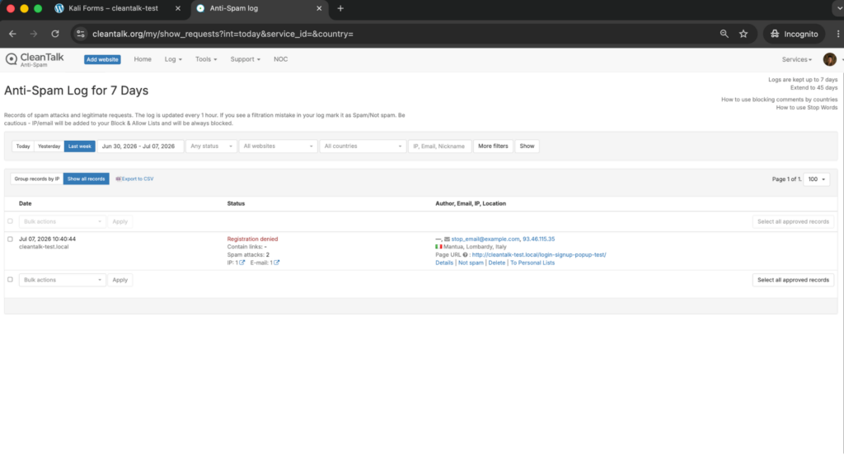The width and height of the screenshot is (844, 474).
Task: Click the date range field Jun 30 - Jul 07
Action: point(140,146)
